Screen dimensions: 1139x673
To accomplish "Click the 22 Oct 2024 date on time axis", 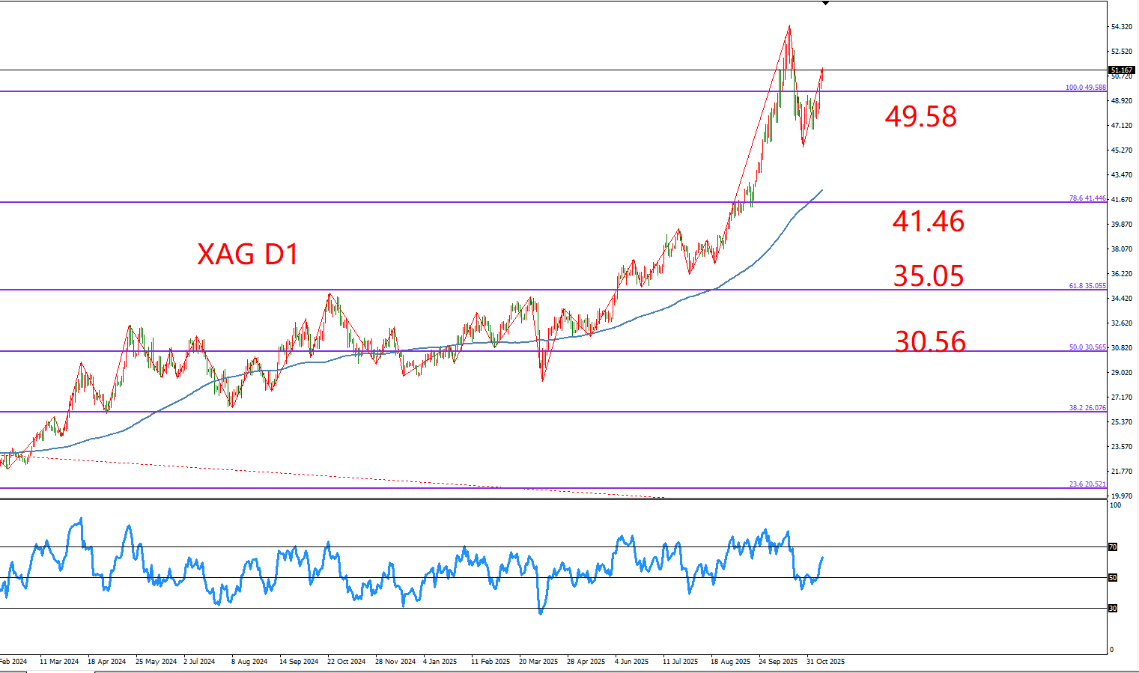I will [x=346, y=662].
